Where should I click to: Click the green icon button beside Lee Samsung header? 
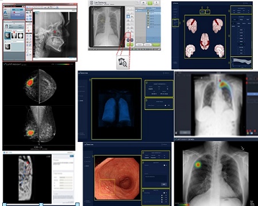tap(150, 3)
